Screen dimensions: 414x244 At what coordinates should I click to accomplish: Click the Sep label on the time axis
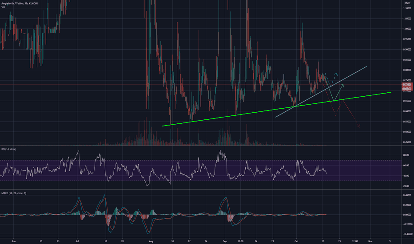coord(225,241)
